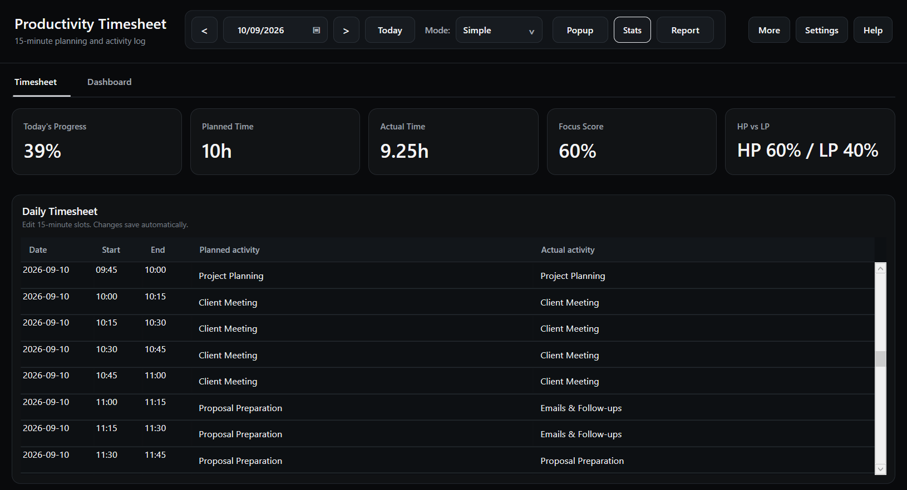Select the Timesheet tab
907x490 pixels.
tap(36, 82)
